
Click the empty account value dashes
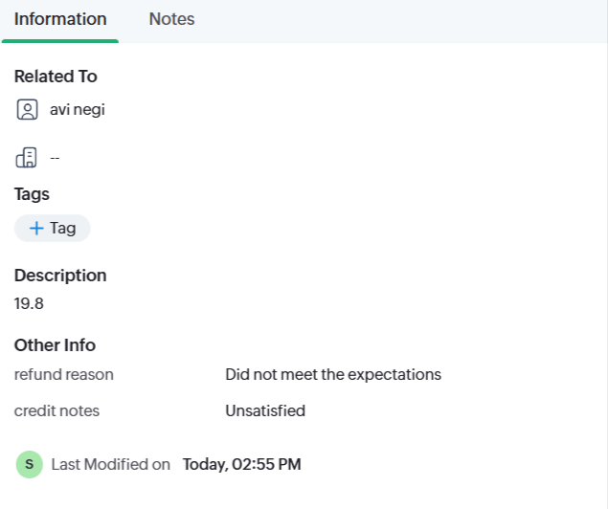55,157
